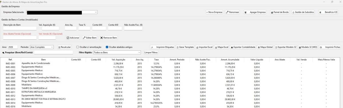Screen dimensions: 343x108
Task: Click Mais/Menos Valia column header
Action: coord(326,60)
